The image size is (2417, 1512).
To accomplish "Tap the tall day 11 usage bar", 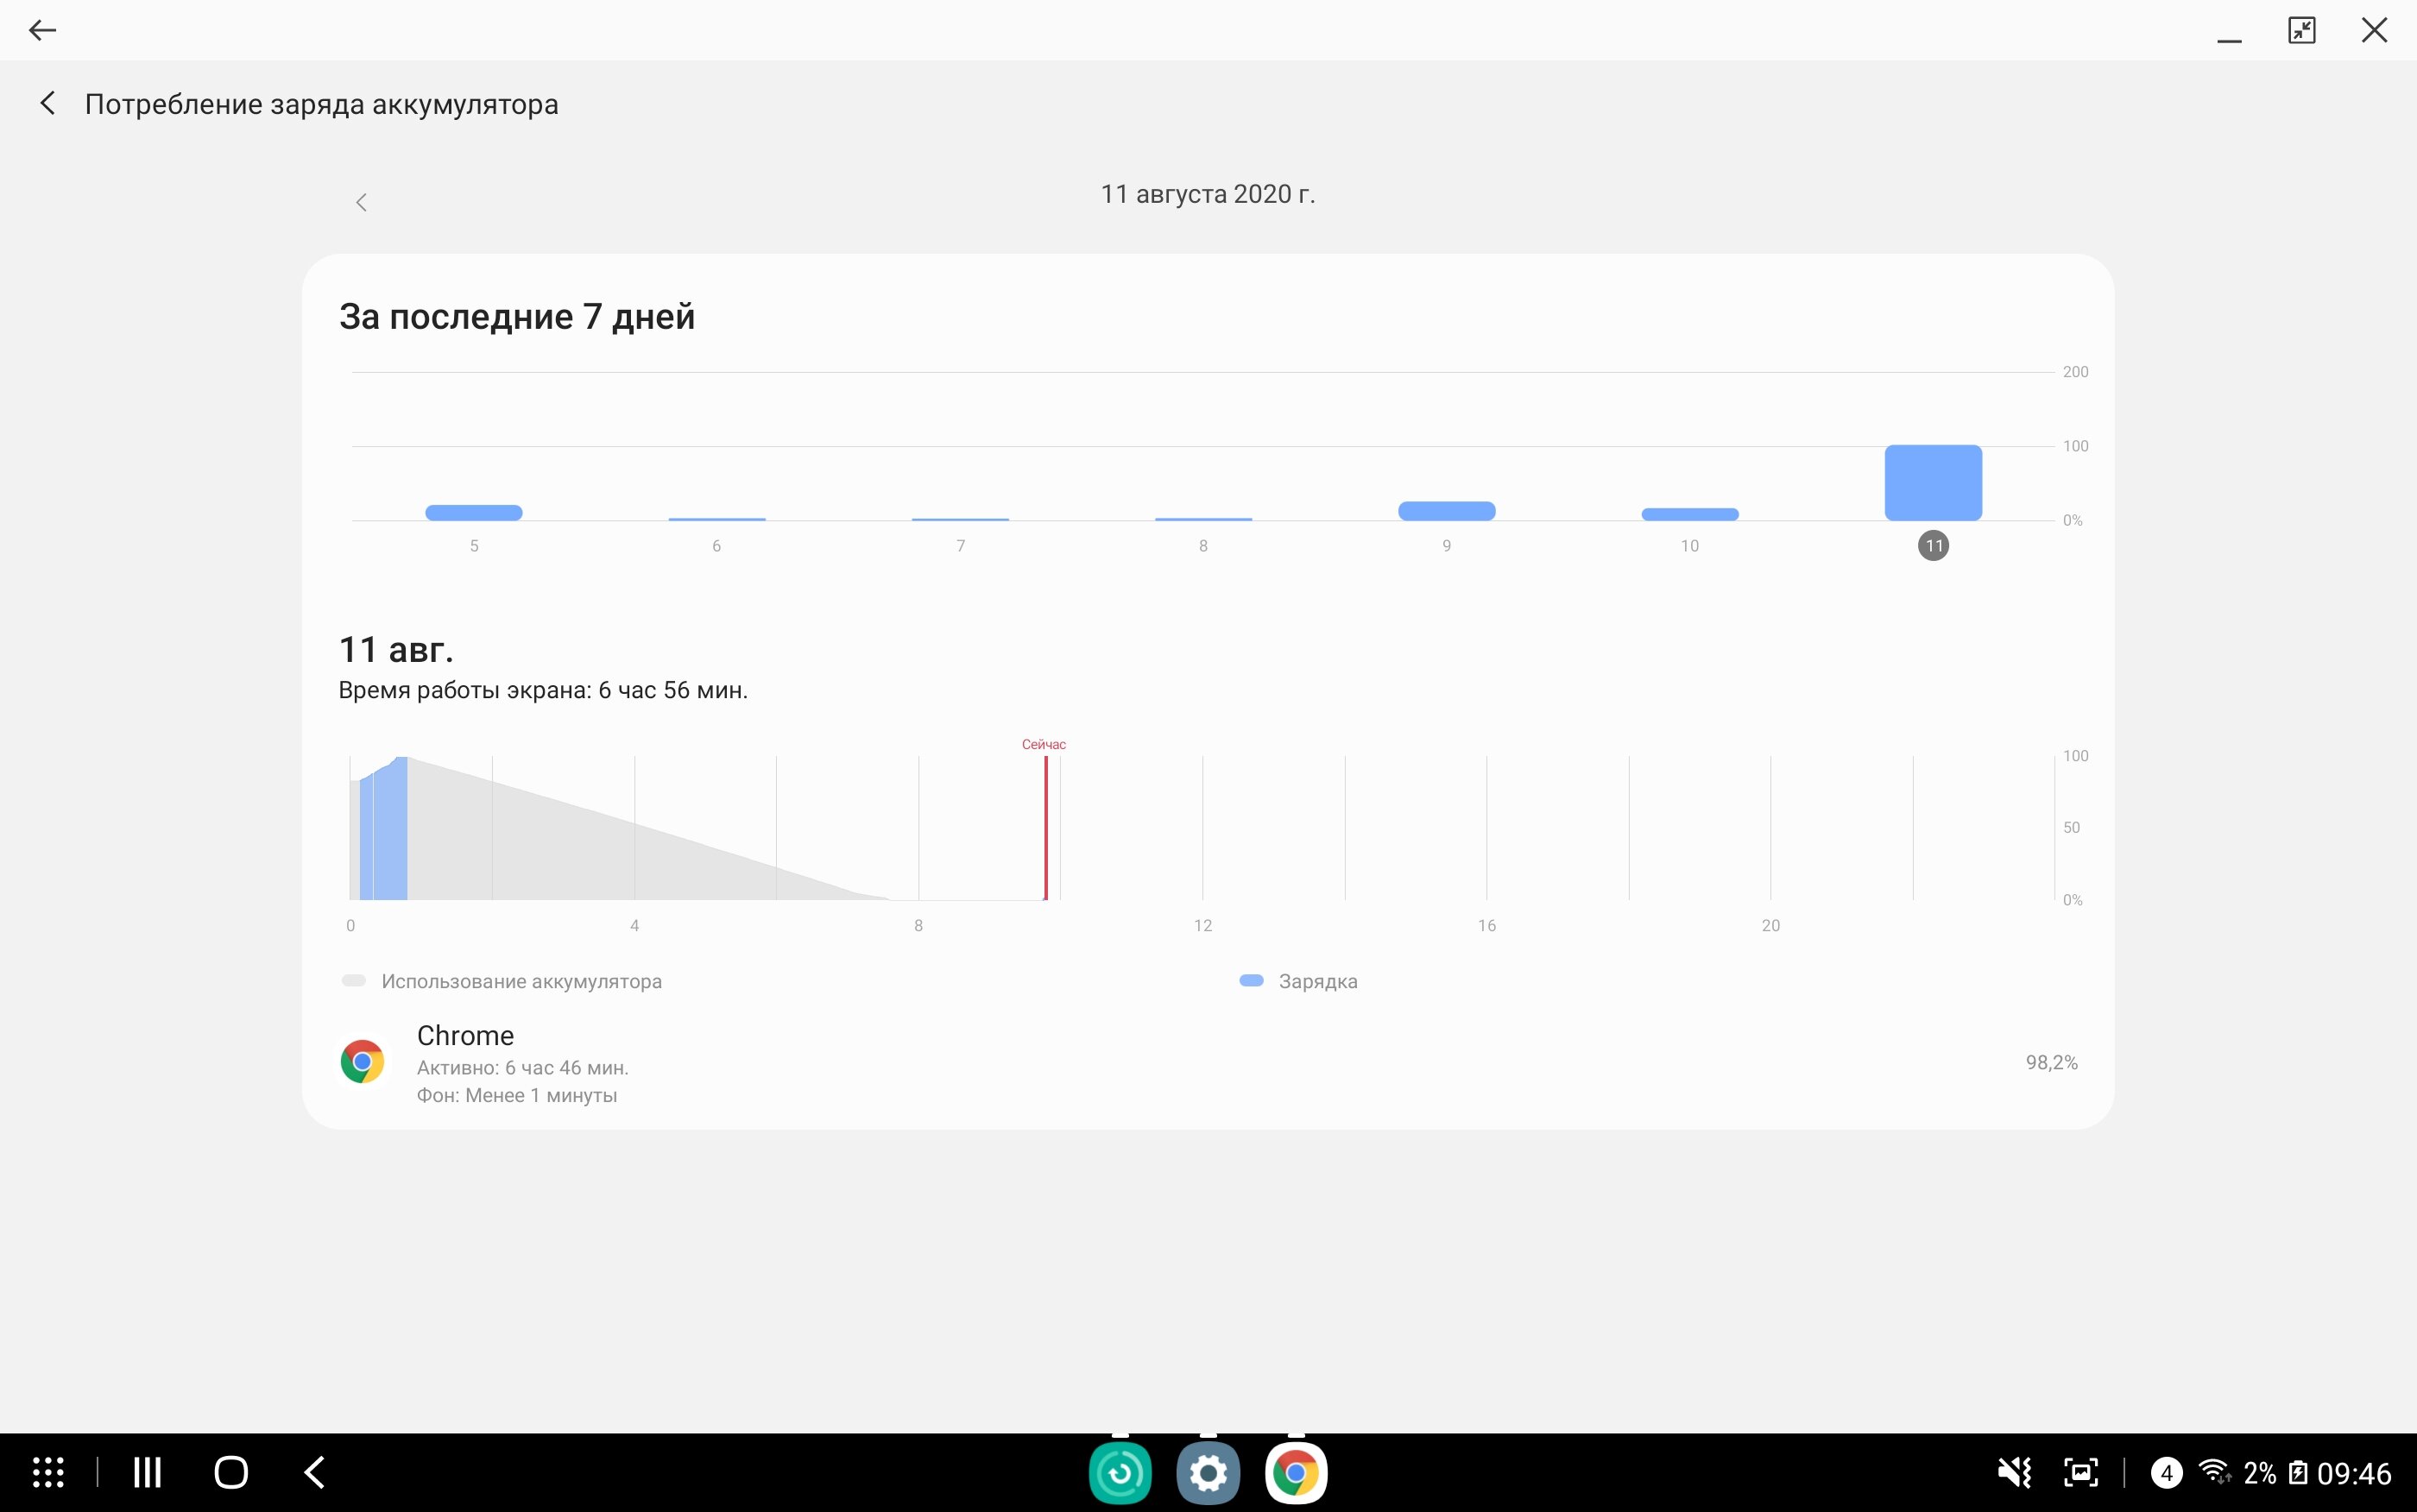I will point(1933,482).
